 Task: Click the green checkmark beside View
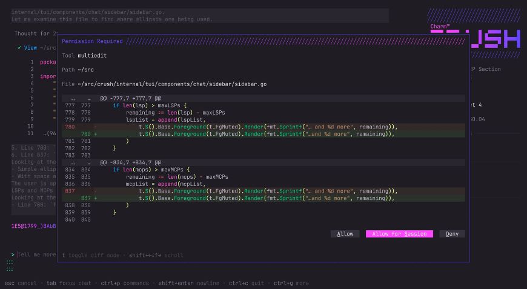19,48
